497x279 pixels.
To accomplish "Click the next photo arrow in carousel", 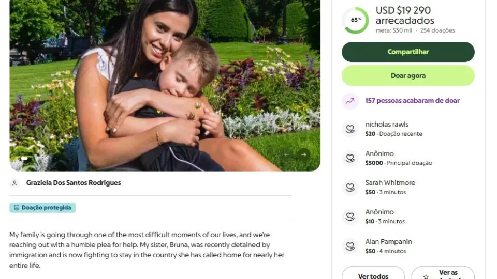I will tap(304, 154).
